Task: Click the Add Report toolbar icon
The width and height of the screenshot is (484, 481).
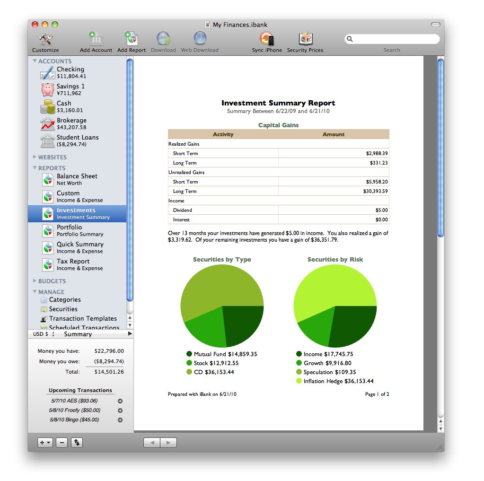Action: 132,39
